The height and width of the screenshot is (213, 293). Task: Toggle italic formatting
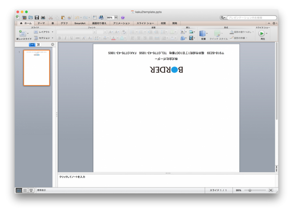point(65,38)
